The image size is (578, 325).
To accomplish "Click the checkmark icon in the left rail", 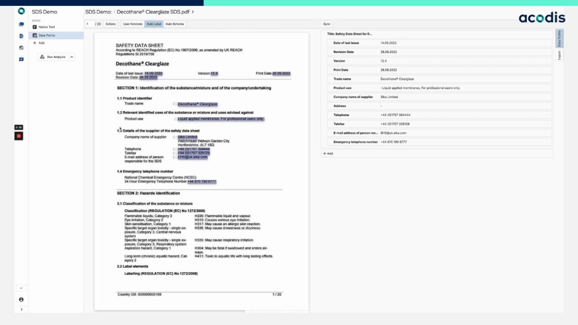I will point(21,288).
